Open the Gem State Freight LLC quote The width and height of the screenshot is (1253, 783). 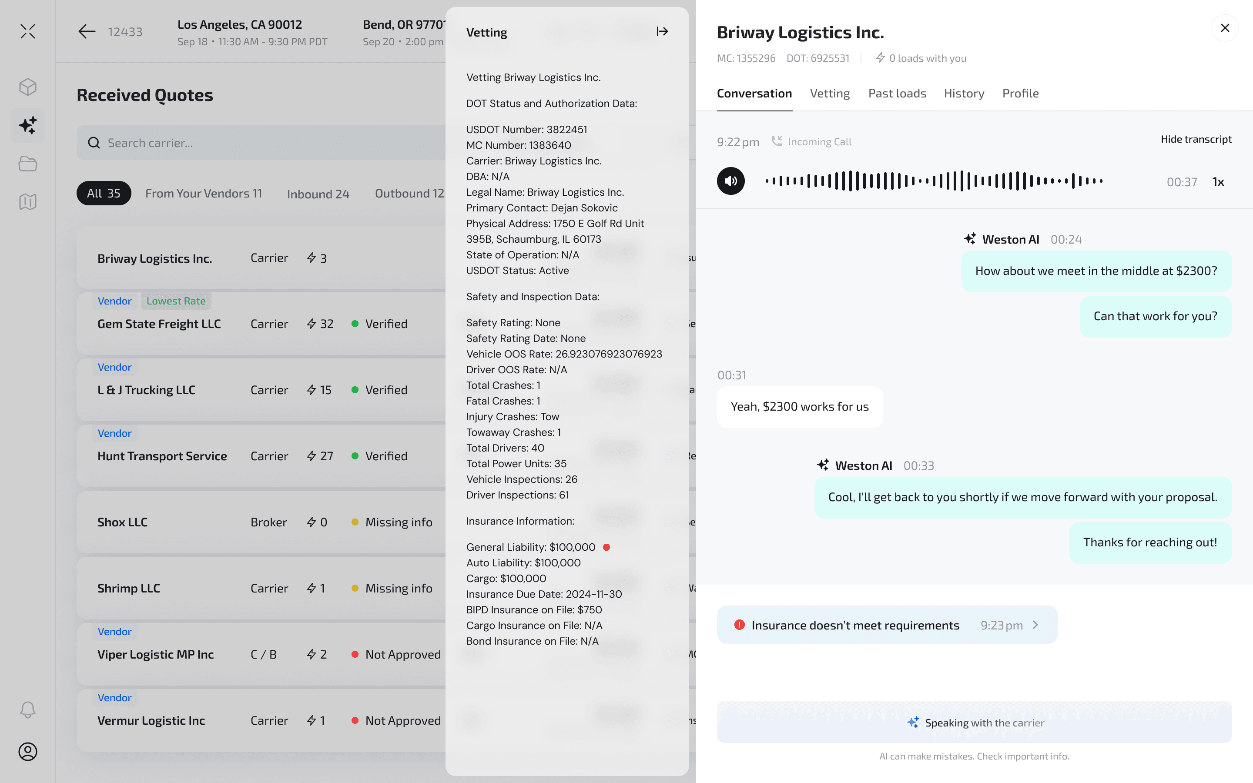pyautogui.click(x=160, y=324)
